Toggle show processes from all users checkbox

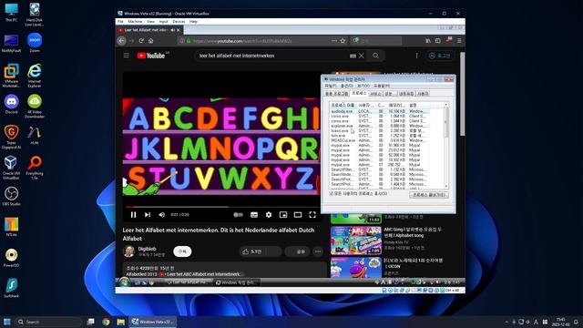[332, 194]
